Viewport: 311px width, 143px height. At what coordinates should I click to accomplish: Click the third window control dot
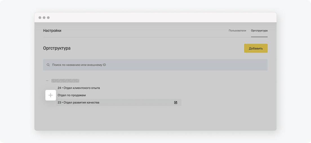[48, 18]
